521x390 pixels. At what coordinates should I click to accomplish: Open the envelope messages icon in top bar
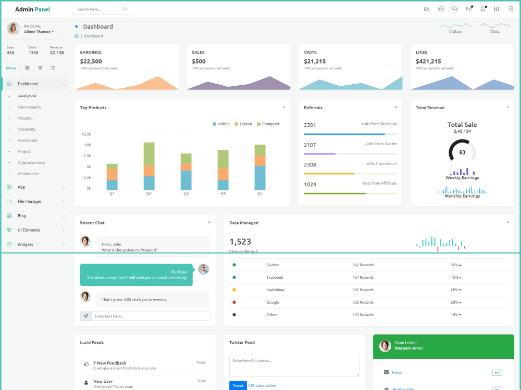pyautogui.click(x=468, y=9)
